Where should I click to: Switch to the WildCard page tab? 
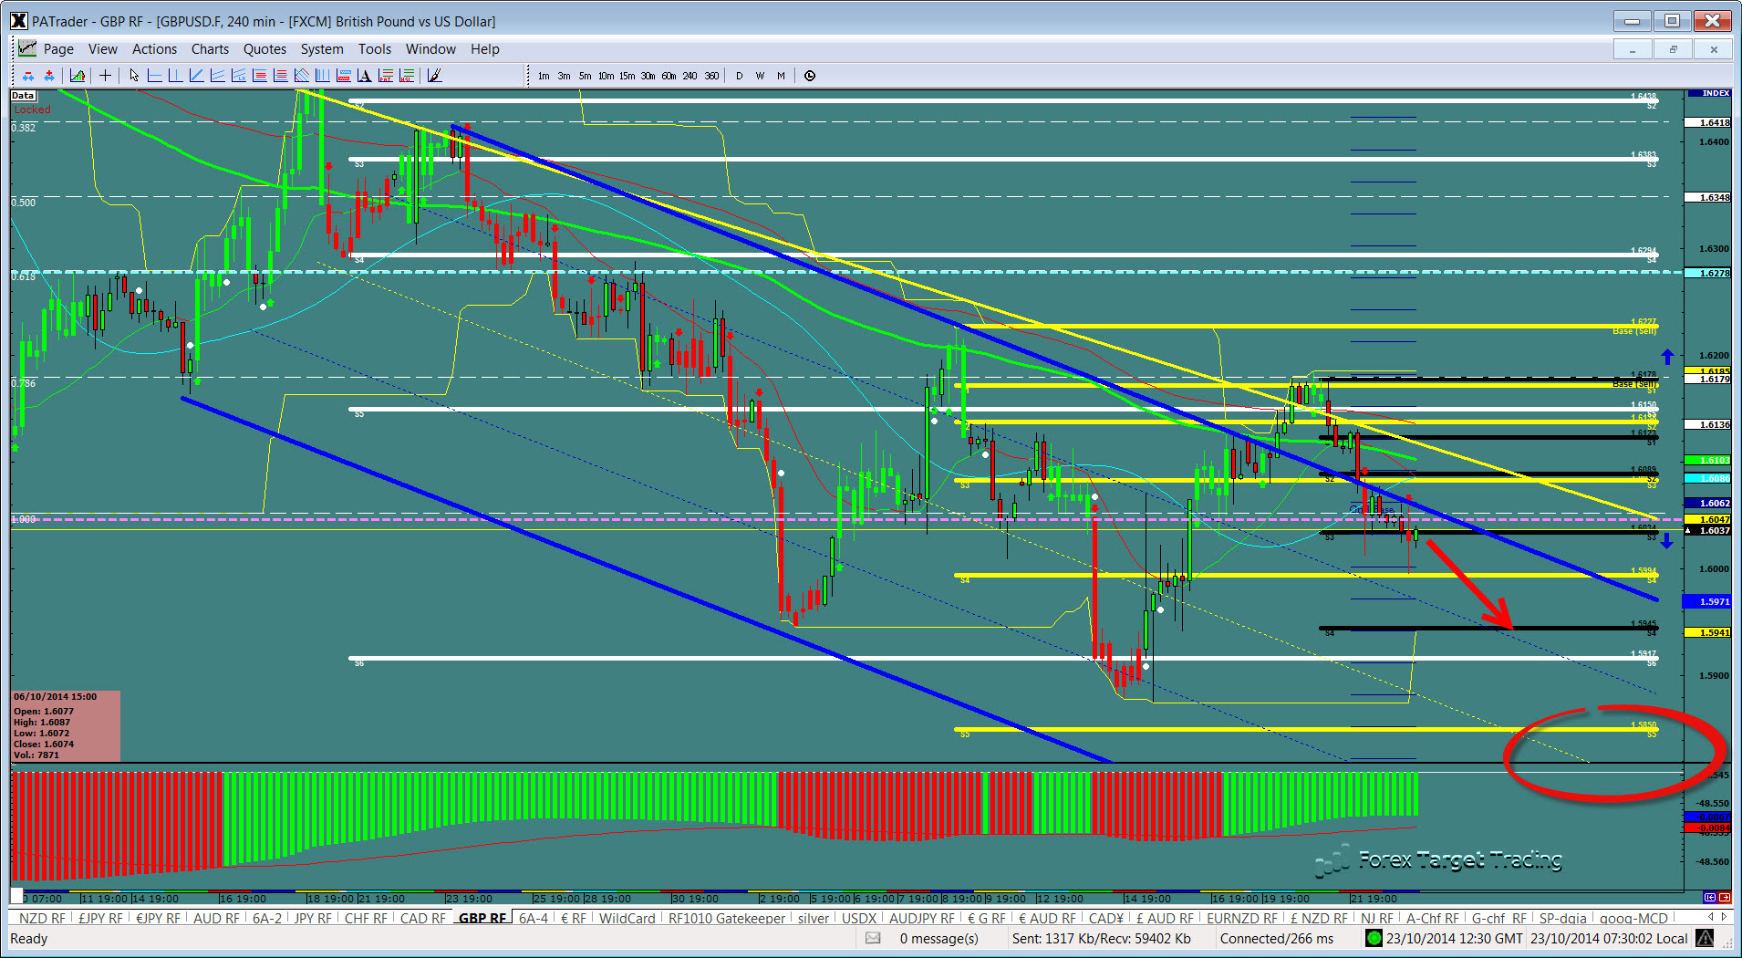pos(627,918)
